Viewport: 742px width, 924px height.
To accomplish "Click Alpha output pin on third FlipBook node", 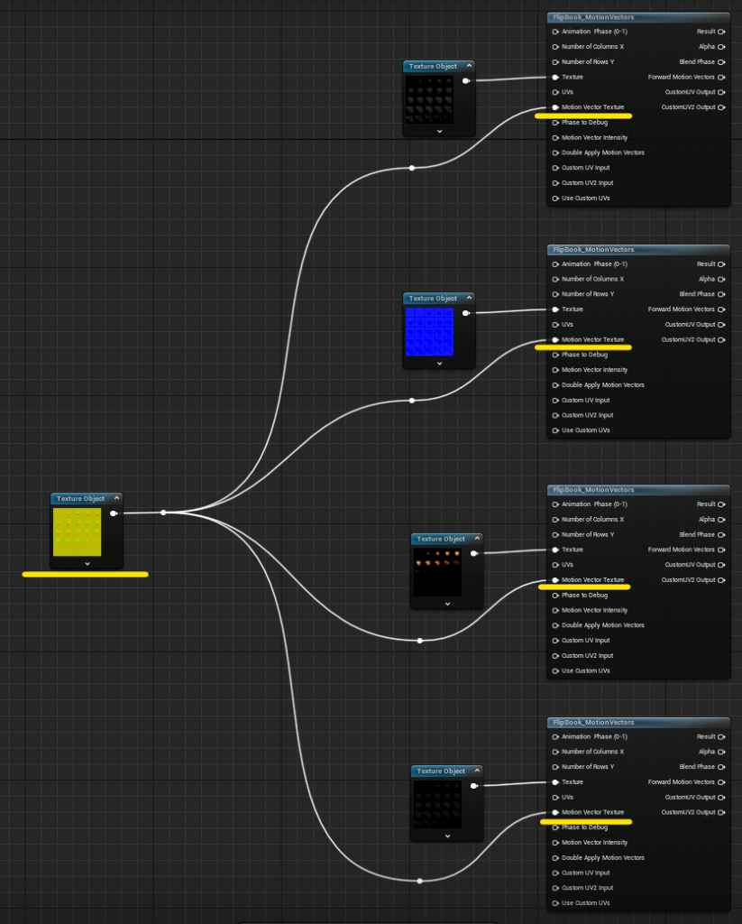I will pos(721,520).
